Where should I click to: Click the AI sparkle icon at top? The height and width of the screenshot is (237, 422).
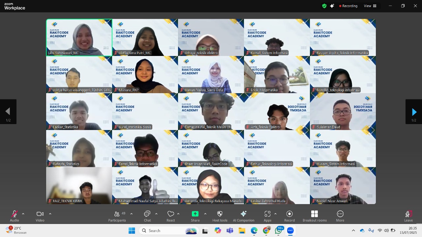coord(332,6)
